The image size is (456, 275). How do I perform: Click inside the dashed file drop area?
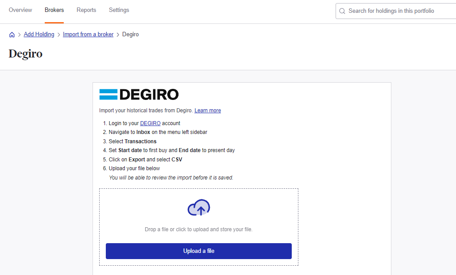(x=198, y=229)
